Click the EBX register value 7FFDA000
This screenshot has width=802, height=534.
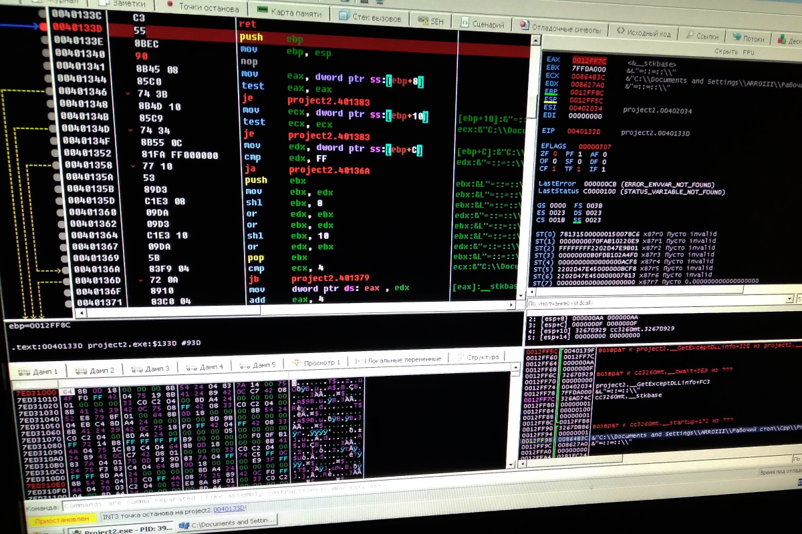coord(589,69)
